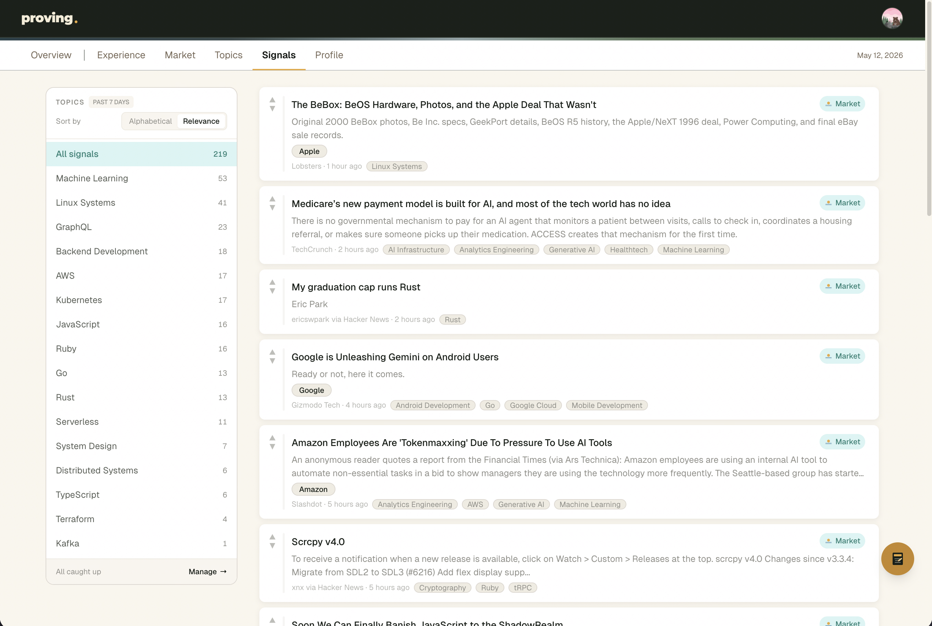
Task: Select Rust in the topics sidebar
Action: (x=142, y=398)
